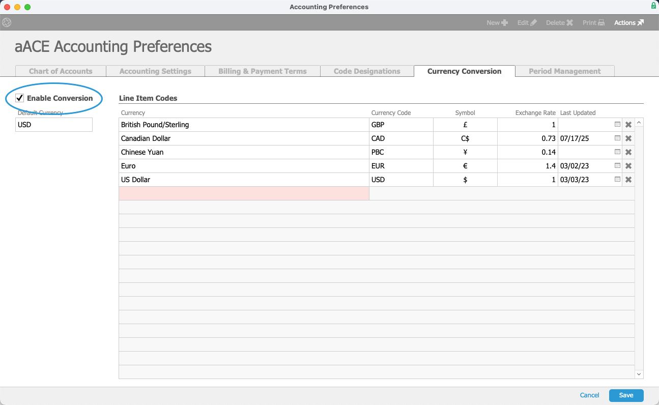
Task: Click the empty pink new currency field
Action: (x=244, y=193)
